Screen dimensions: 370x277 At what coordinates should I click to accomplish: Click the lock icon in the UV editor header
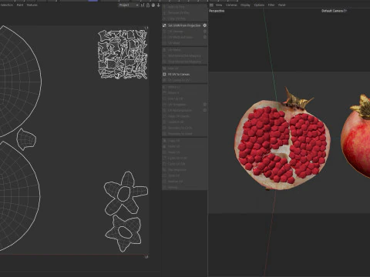pyautogui.click(x=148, y=5)
